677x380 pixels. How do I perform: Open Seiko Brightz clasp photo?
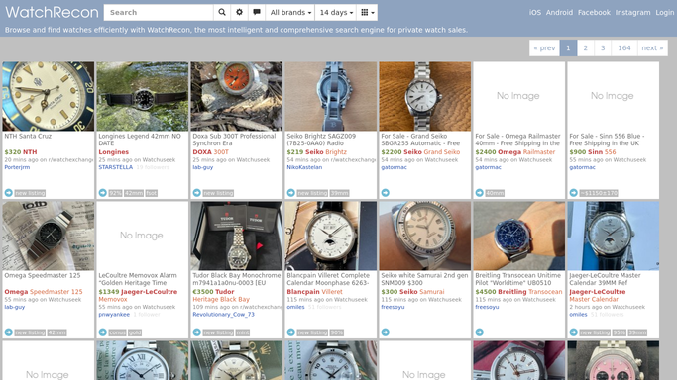coord(331,96)
